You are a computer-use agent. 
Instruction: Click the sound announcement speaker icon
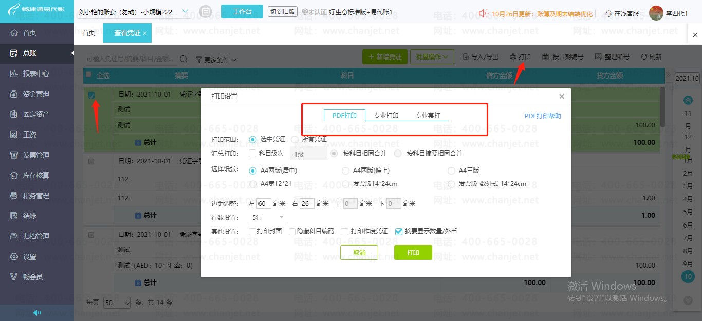(483, 13)
